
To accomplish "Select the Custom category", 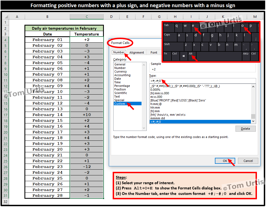I will coord(128,104).
